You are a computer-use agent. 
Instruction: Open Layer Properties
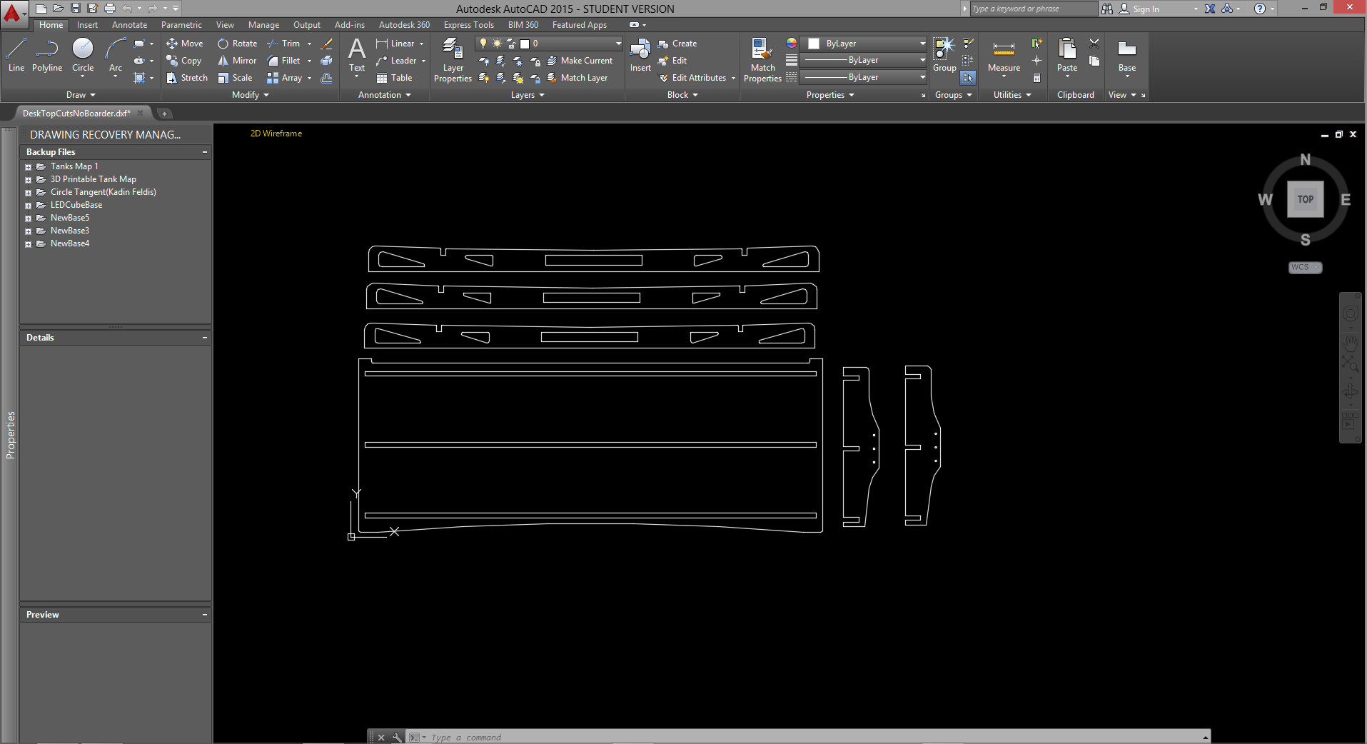tap(453, 61)
